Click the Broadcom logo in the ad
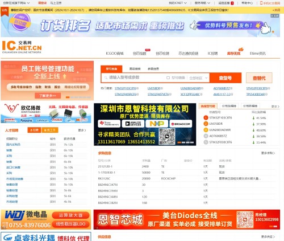Screen dimensions: 284x241 pyautogui.click(x=181, y=124)
